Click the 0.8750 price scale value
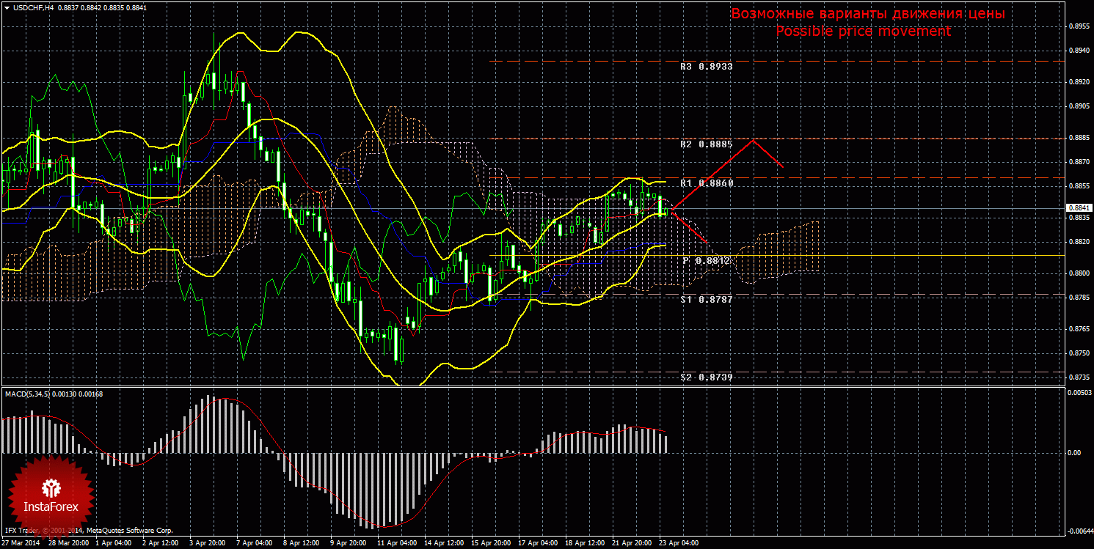This screenshot has height=549, width=1094. click(x=1079, y=353)
